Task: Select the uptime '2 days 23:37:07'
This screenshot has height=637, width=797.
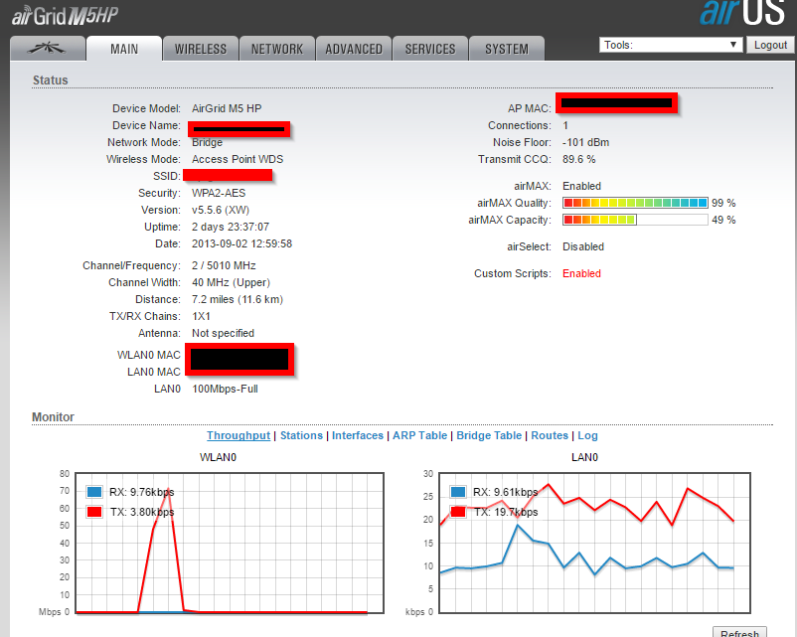Action: (231, 227)
